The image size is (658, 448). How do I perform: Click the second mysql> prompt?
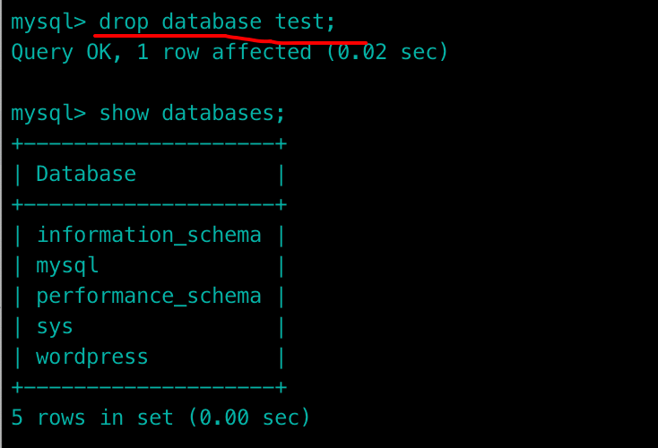pyautogui.click(x=48, y=113)
